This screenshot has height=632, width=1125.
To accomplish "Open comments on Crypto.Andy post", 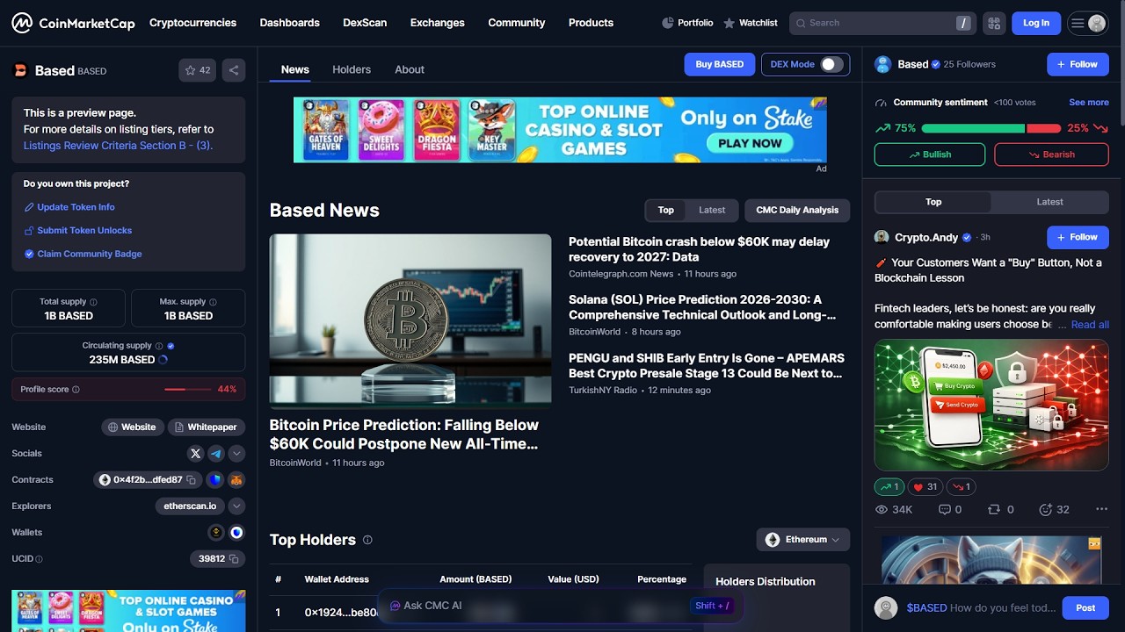I will (x=950, y=509).
